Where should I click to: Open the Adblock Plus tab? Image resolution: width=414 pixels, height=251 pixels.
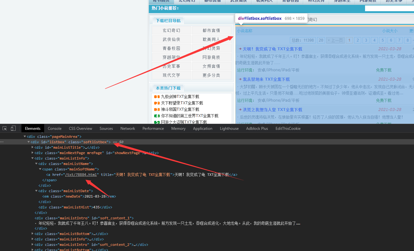(257, 128)
